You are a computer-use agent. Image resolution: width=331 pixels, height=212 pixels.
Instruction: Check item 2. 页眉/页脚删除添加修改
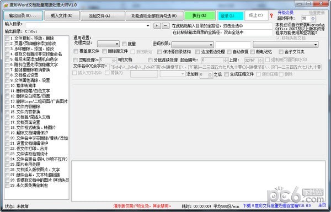pyautogui.click(x=7, y=44)
